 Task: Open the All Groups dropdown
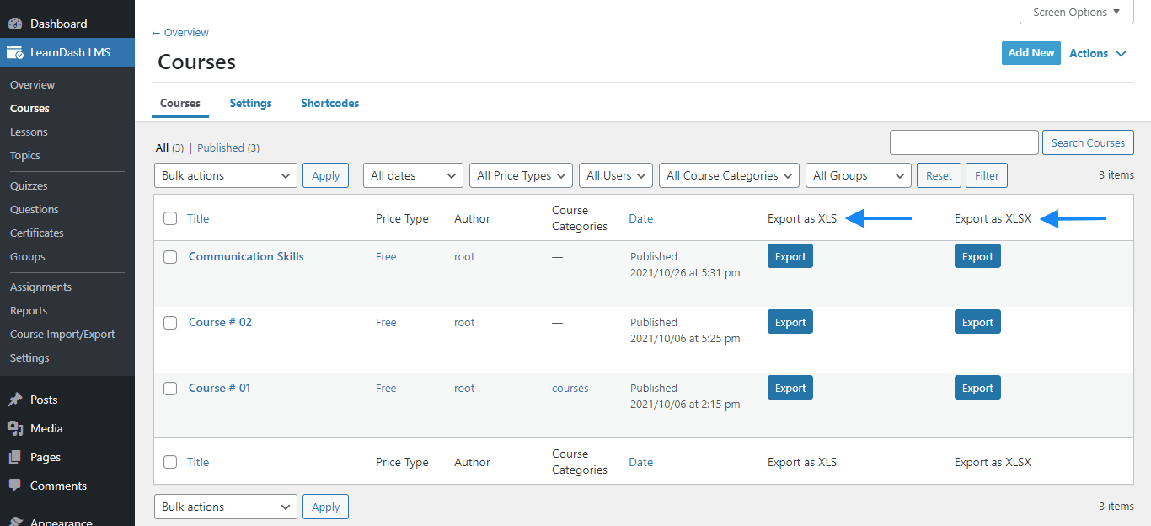[x=859, y=175]
